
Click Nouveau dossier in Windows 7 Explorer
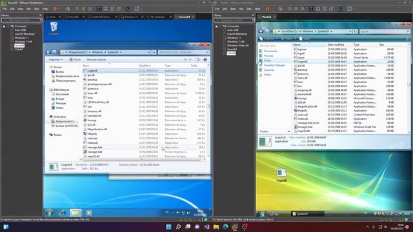pos(96,59)
